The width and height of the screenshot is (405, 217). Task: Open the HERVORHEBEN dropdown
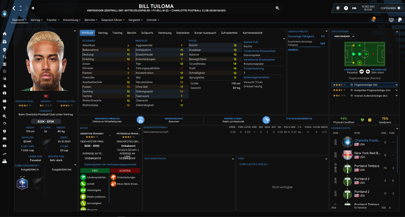[x=344, y=36]
